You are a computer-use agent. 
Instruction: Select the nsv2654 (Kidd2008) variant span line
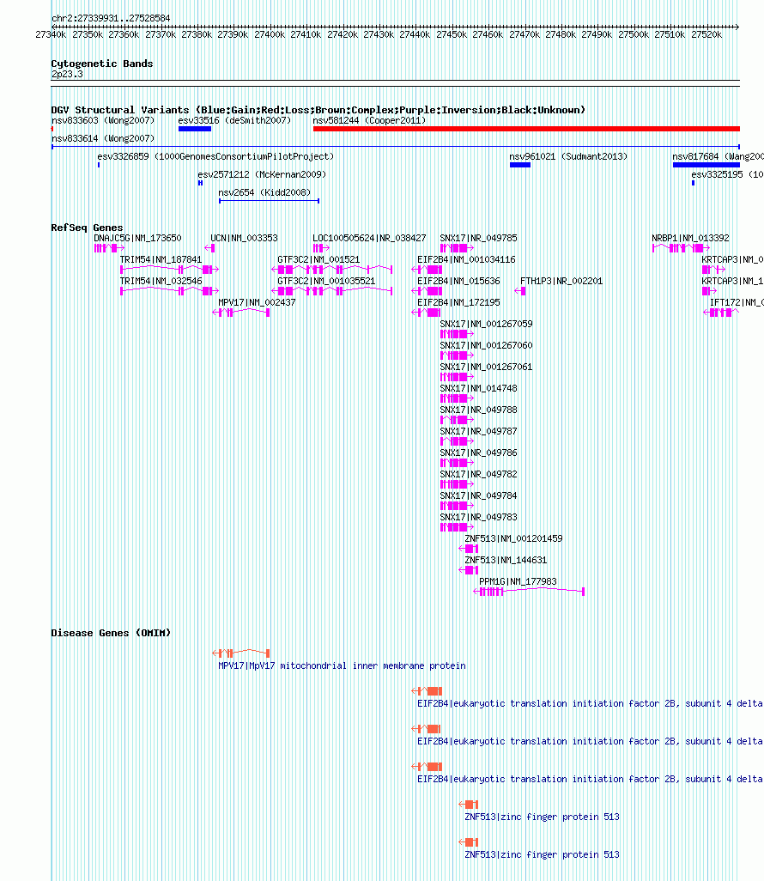[x=269, y=201]
